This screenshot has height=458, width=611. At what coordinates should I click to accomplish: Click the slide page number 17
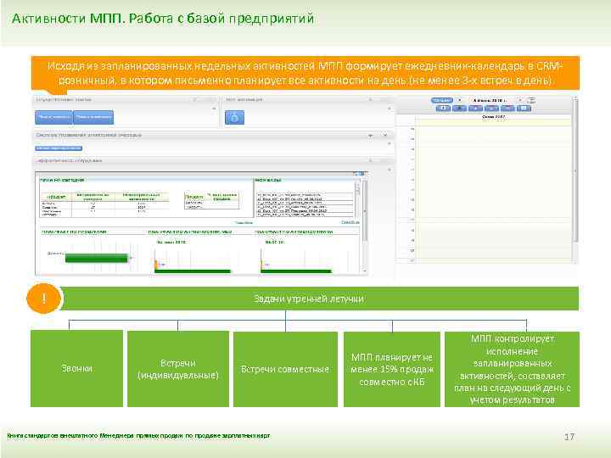(569, 437)
